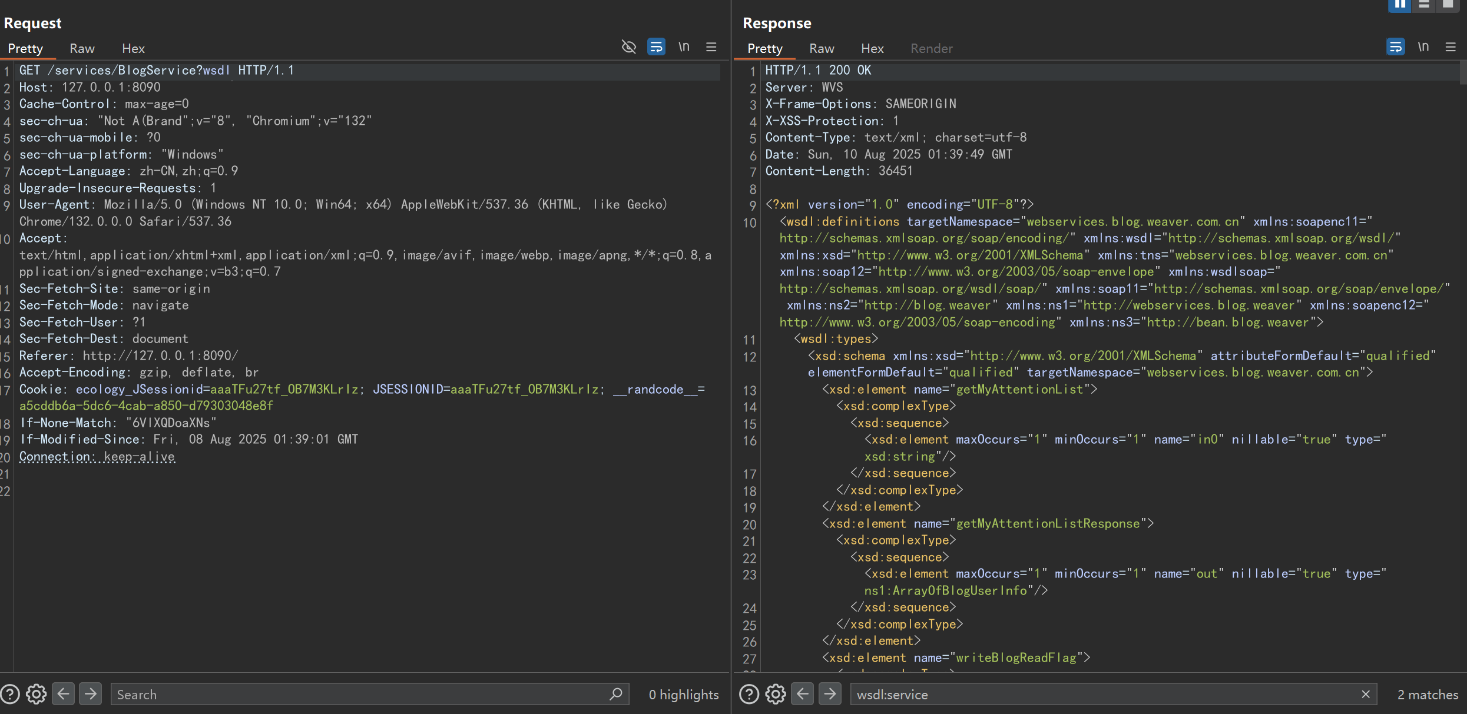Switch to Request Pretty tab
Viewport: 1467px width, 714px height.
coord(25,48)
